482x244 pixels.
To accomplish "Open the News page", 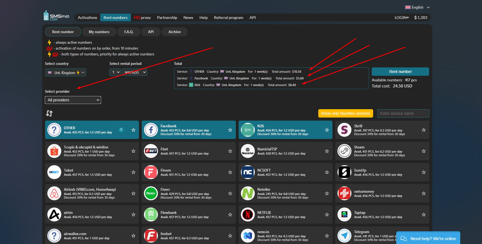I will (188, 18).
